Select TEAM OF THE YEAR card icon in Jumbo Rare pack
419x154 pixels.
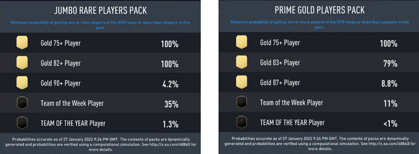click(x=22, y=123)
